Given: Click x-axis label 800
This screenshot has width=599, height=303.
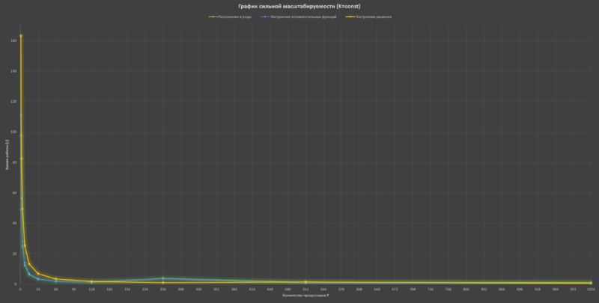Looking at the screenshot, I should pos(466,290).
